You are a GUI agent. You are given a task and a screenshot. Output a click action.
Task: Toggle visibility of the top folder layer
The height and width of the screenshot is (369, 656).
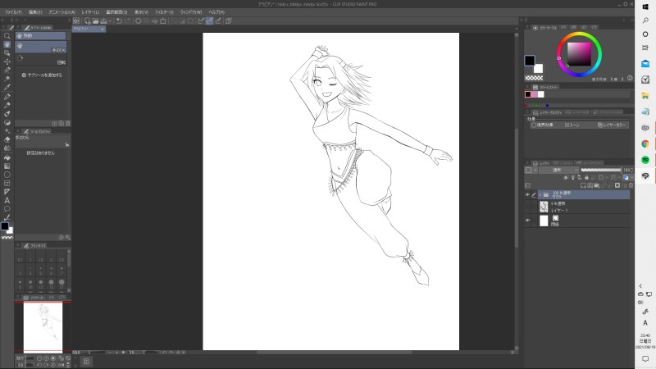click(528, 195)
